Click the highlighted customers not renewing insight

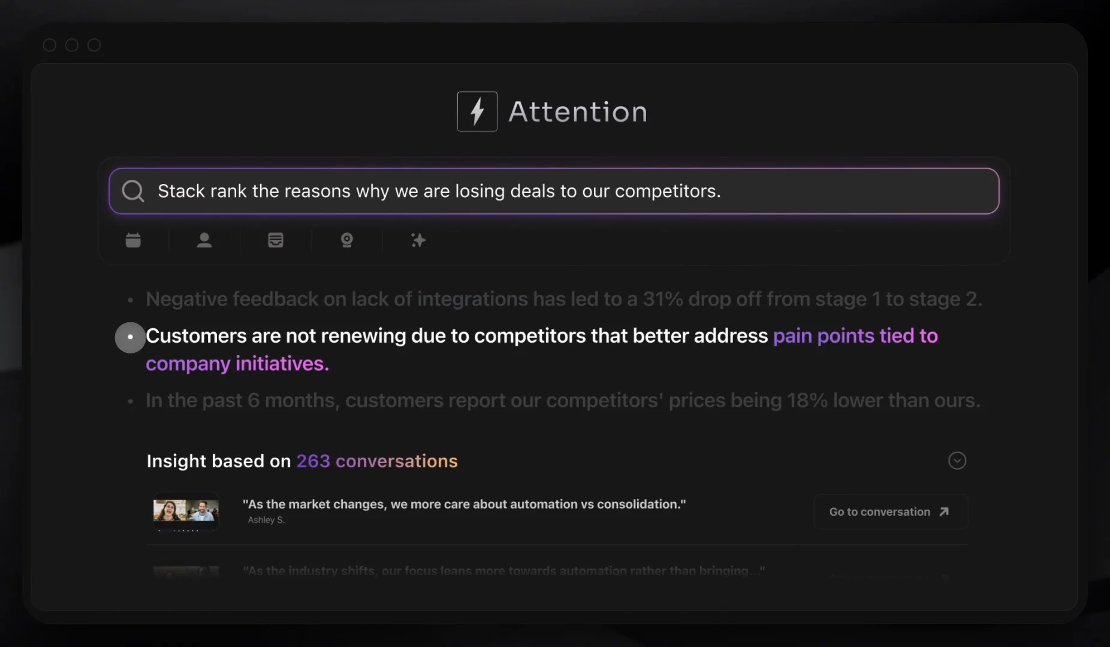click(x=456, y=336)
